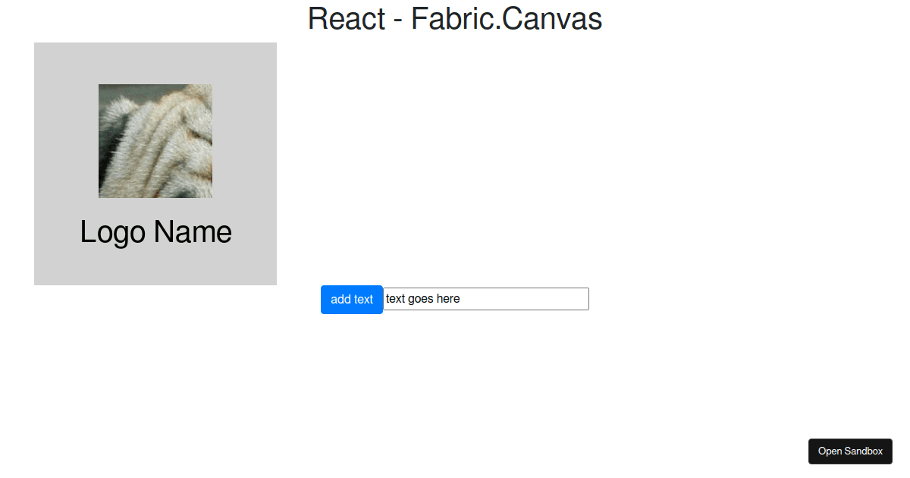Select the 'Logo Name' text object
The image size is (910, 478).
(x=155, y=232)
